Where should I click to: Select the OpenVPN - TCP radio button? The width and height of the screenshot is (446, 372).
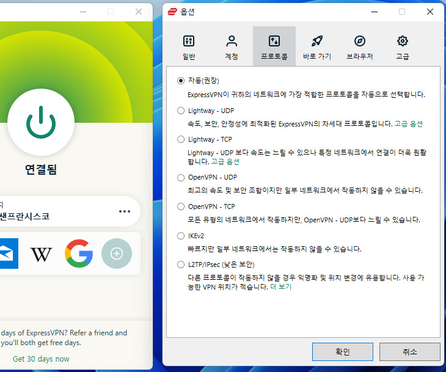coord(181,206)
